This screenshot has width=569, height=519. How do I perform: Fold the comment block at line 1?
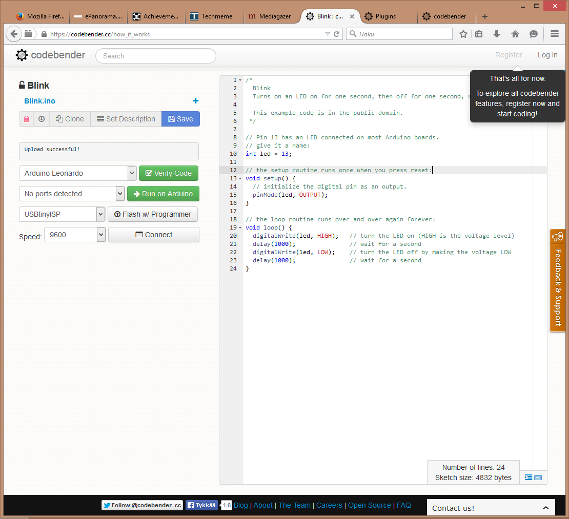coord(240,80)
